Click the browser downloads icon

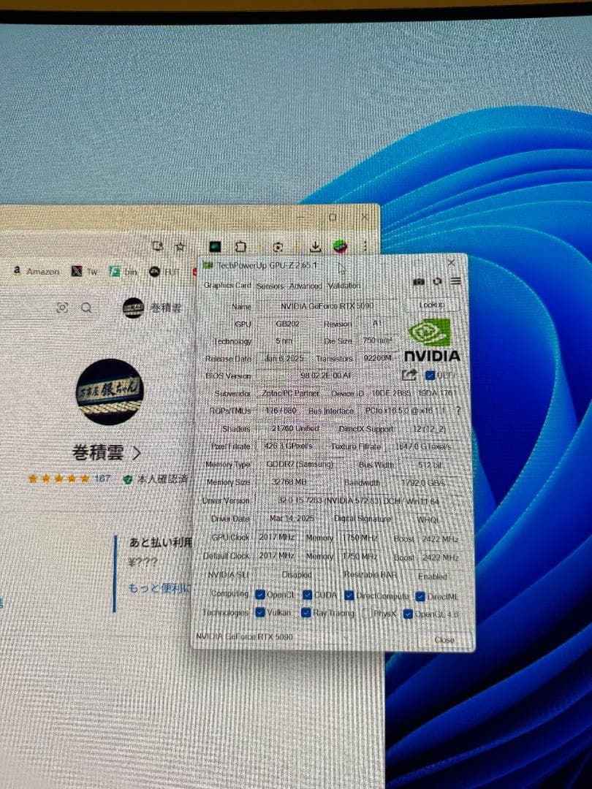(x=316, y=247)
